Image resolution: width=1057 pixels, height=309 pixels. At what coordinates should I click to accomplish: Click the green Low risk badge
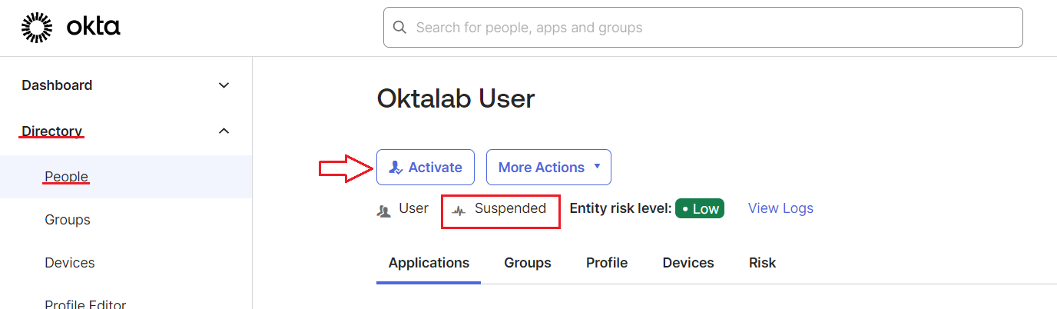(x=699, y=209)
